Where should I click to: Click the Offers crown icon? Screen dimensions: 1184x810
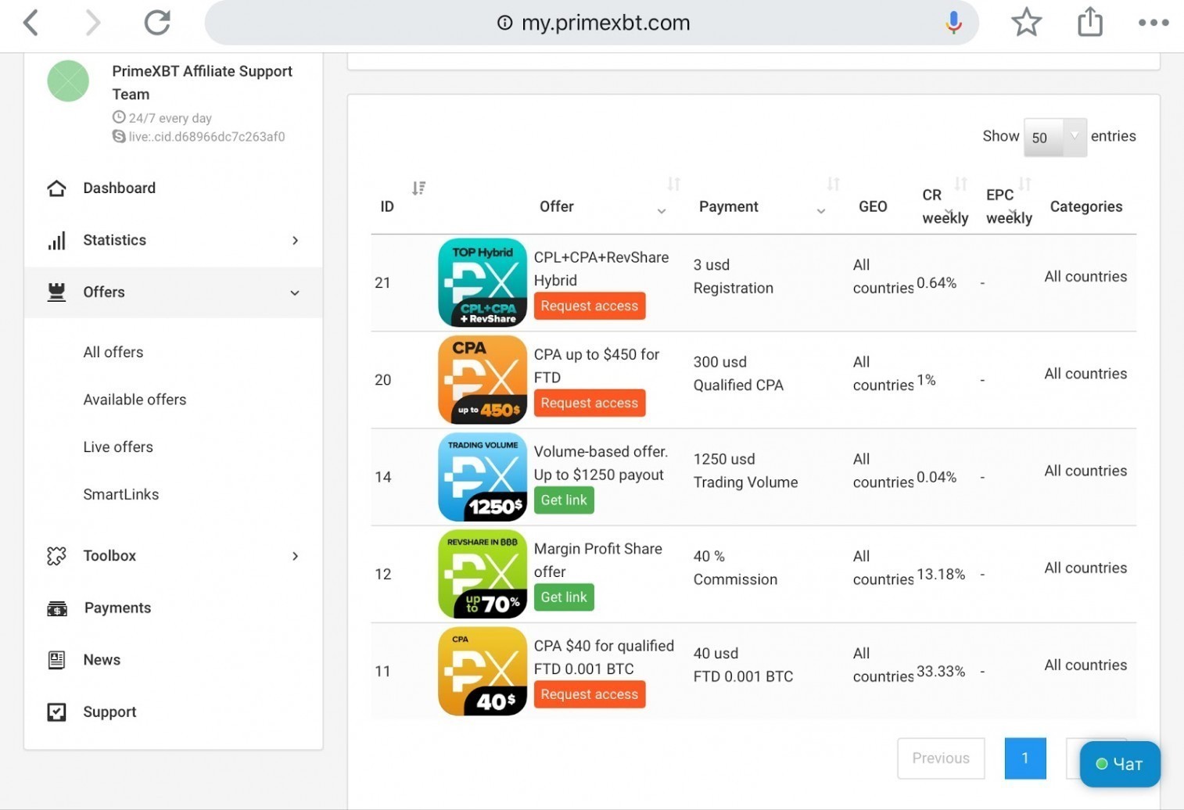click(x=56, y=292)
